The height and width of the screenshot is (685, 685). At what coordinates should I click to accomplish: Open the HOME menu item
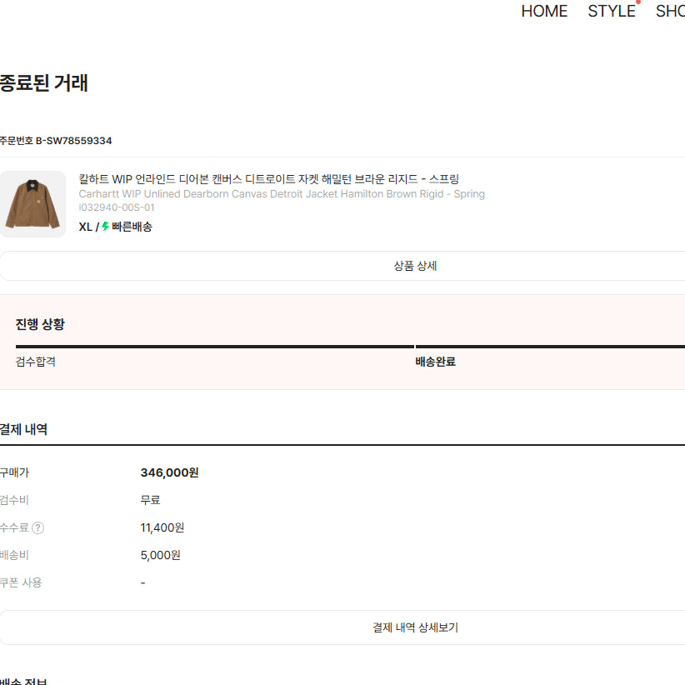click(x=544, y=12)
